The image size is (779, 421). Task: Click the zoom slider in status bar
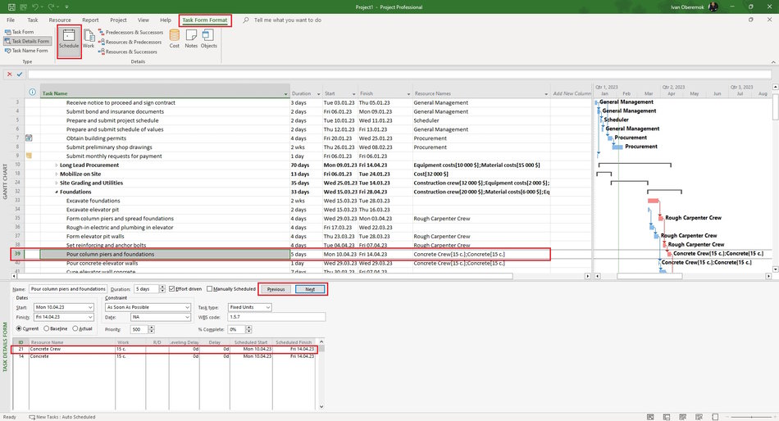[751, 417]
